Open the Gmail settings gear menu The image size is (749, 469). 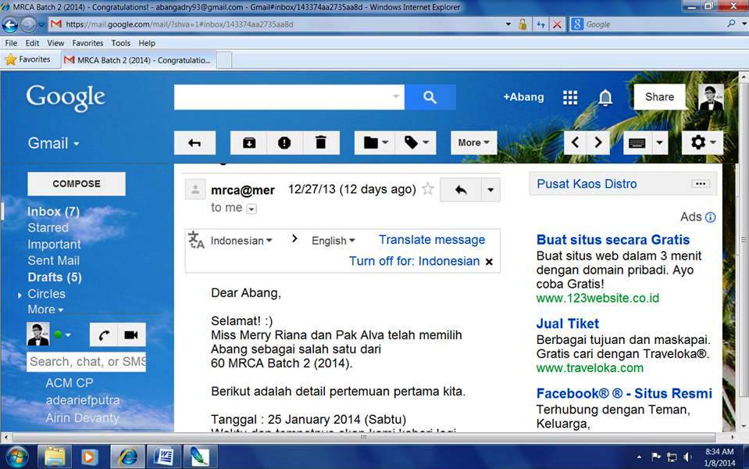pos(702,142)
